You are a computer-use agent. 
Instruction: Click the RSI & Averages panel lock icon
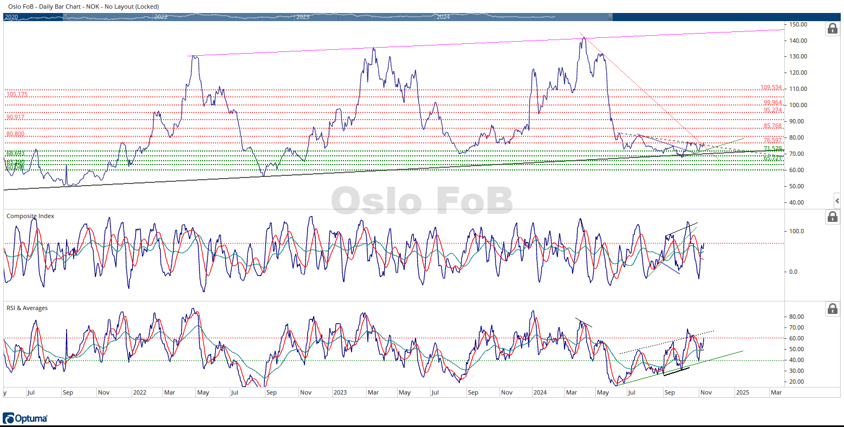[x=832, y=309]
